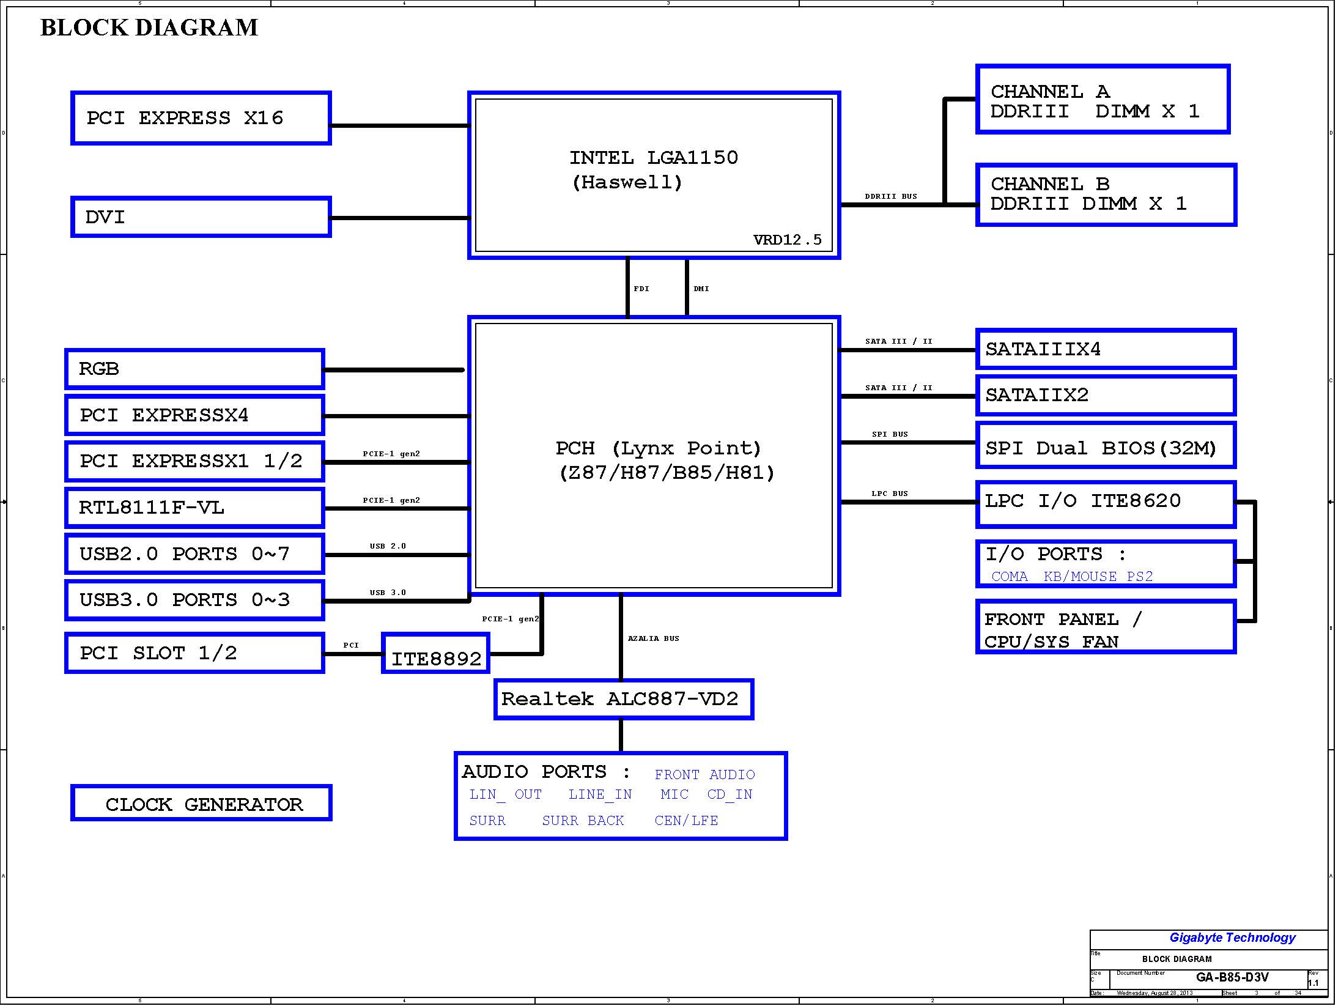The image size is (1341, 1006).
Task: Click the CHANNEL A DDRIII DIMM block
Action: coord(1102,100)
